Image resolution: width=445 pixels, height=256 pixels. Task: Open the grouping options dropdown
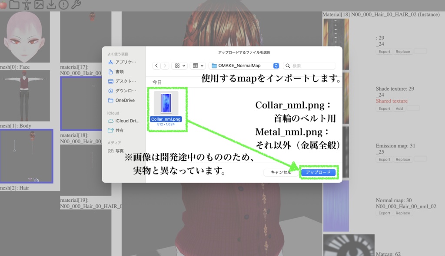pos(202,65)
